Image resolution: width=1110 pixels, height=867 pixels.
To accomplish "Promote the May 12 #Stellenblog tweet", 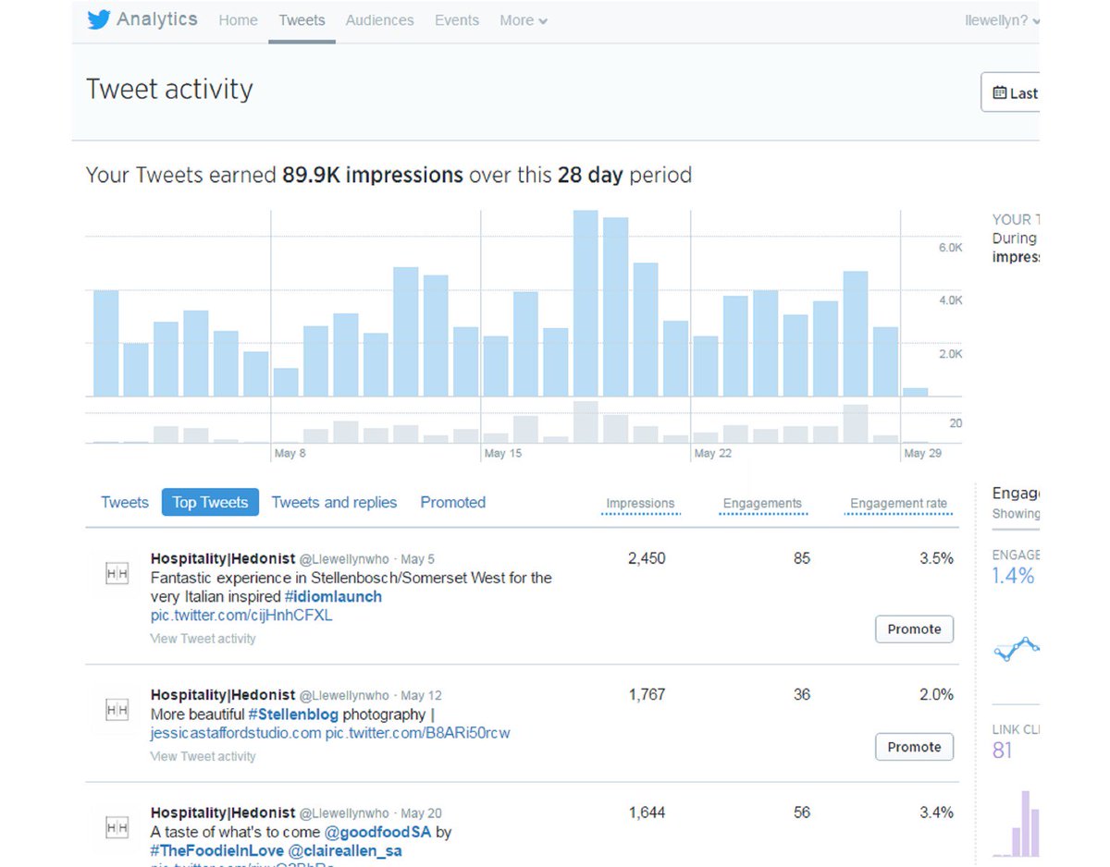I will [x=914, y=747].
